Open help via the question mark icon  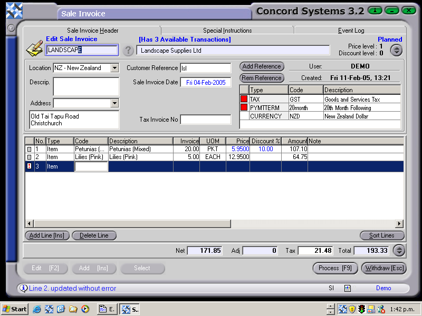pos(128,50)
